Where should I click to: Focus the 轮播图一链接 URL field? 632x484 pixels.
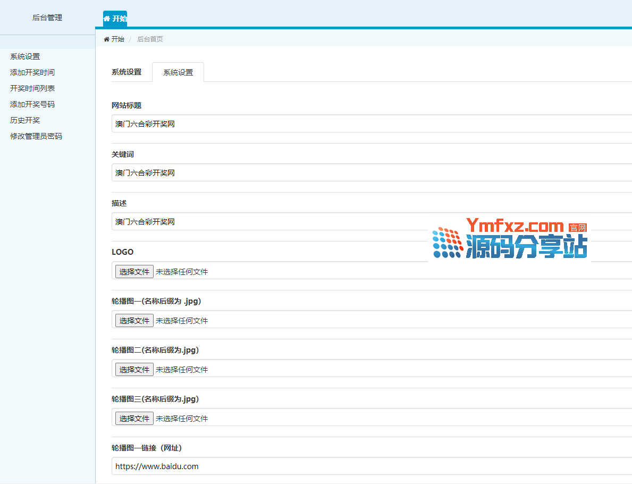[371, 466]
